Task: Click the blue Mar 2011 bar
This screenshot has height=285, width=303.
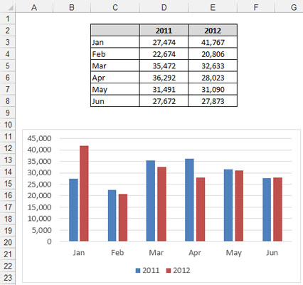Action: [x=151, y=201]
